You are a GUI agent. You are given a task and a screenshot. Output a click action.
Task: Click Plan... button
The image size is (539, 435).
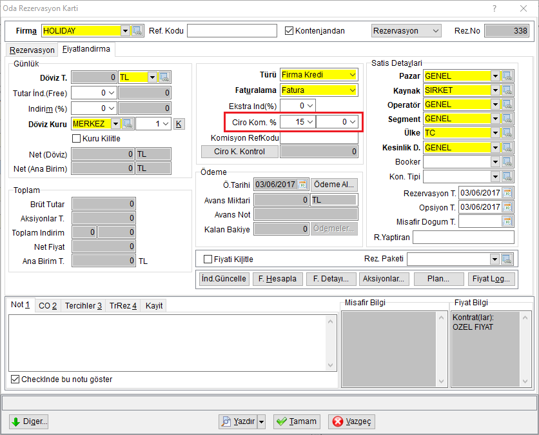click(438, 279)
